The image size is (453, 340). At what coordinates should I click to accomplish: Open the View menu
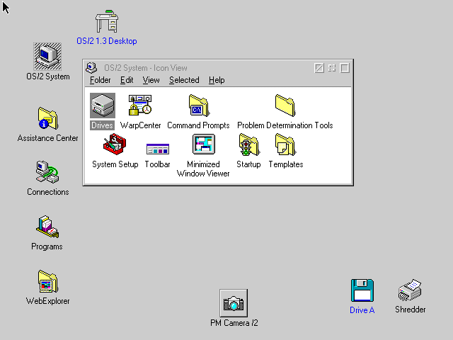point(151,80)
